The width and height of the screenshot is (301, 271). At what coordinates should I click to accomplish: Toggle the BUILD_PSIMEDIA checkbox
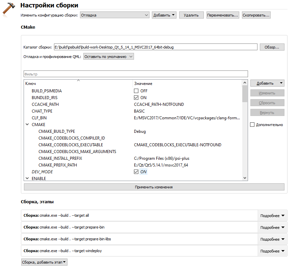[x=136, y=91]
